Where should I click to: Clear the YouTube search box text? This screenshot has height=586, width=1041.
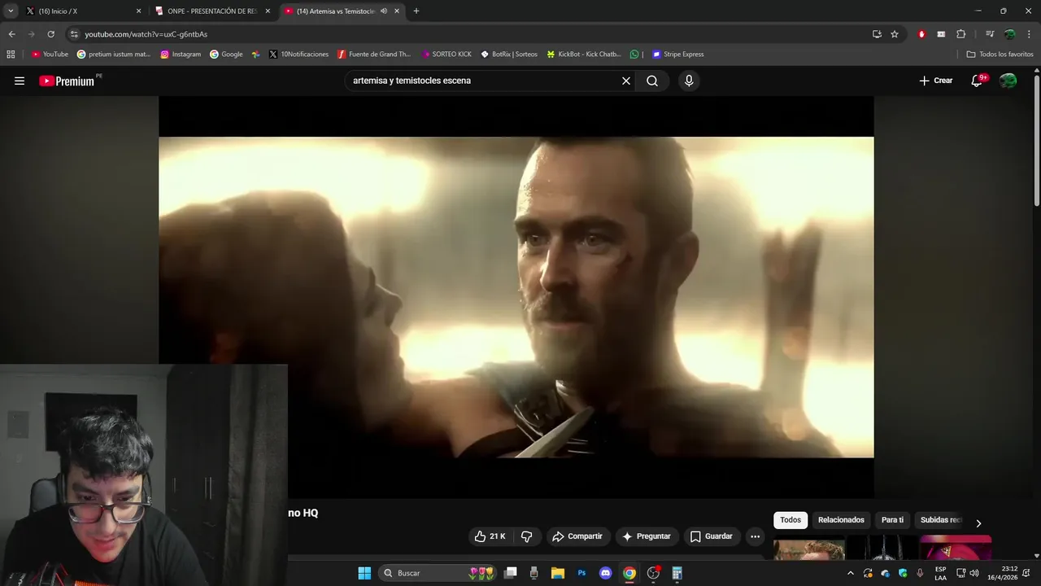626,81
